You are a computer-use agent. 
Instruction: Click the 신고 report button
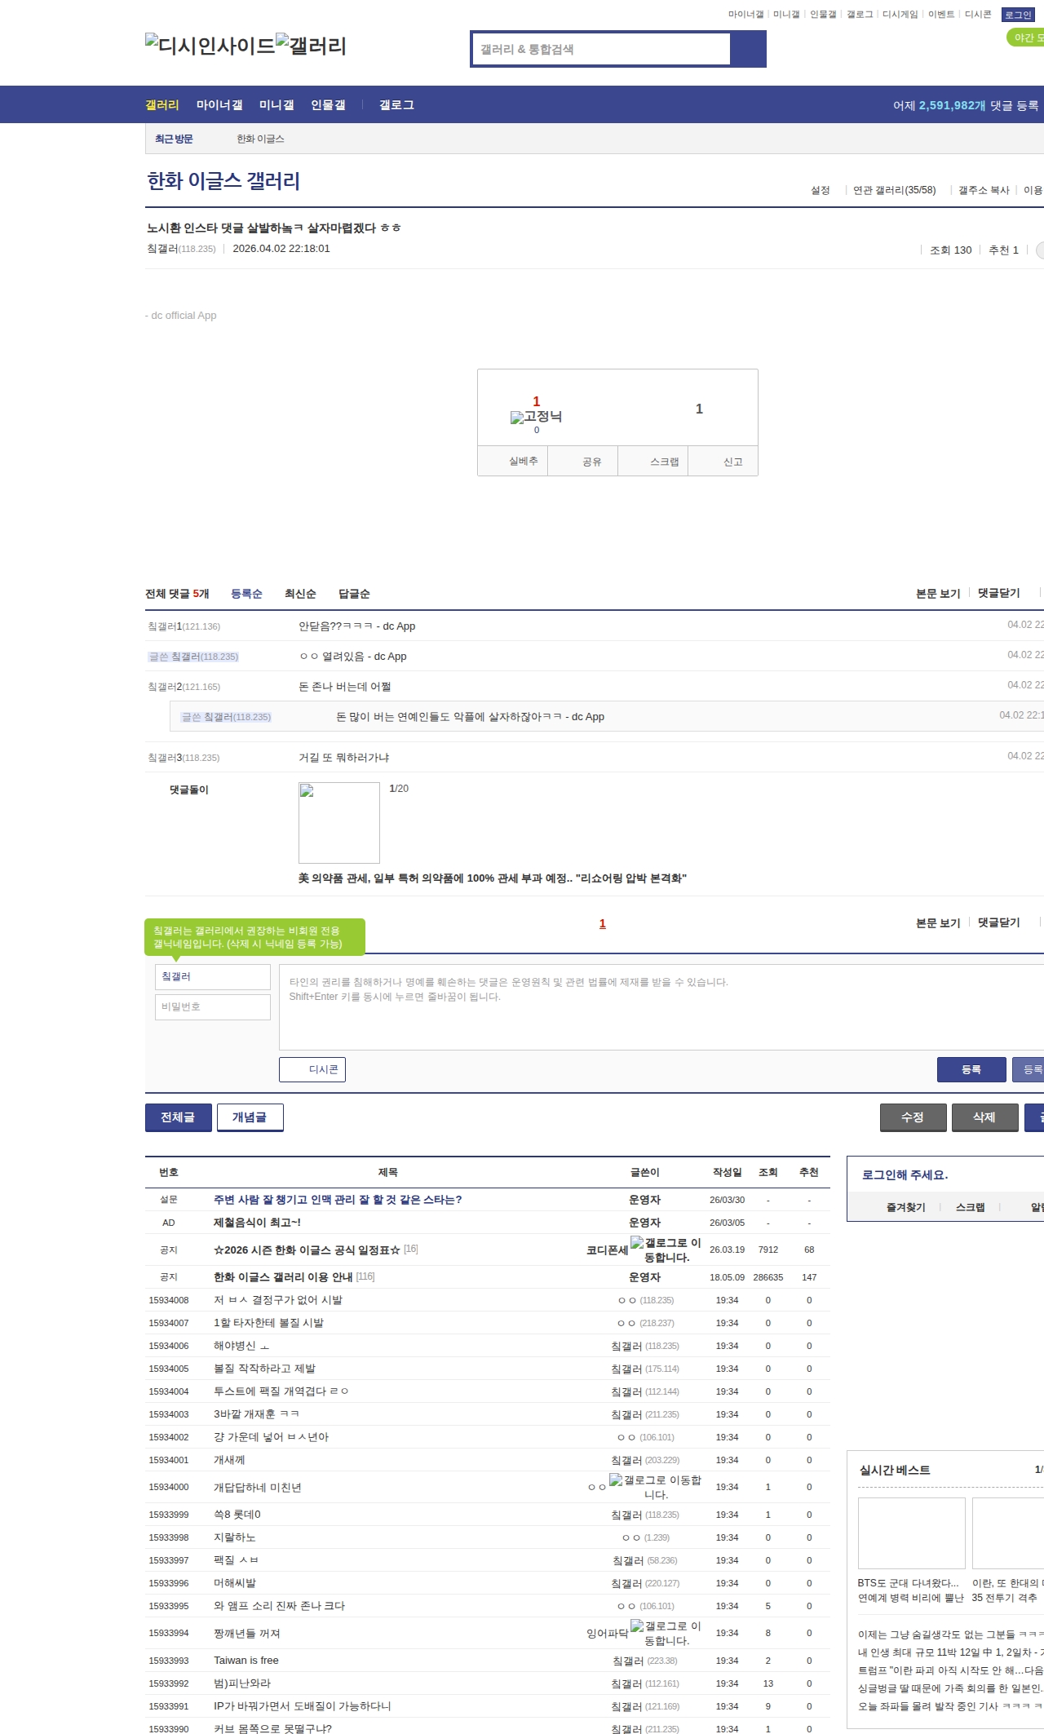[732, 462]
